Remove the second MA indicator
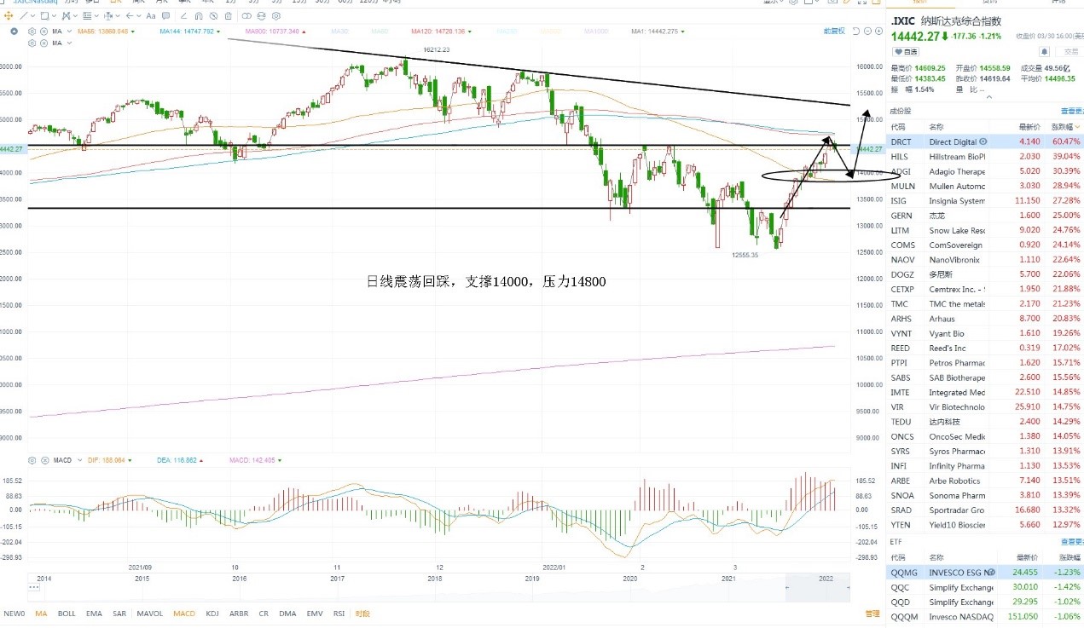The height and width of the screenshot is (628, 1084). [x=43, y=43]
